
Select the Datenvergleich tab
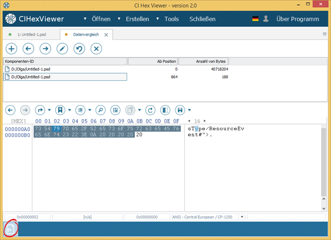(x=86, y=35)
